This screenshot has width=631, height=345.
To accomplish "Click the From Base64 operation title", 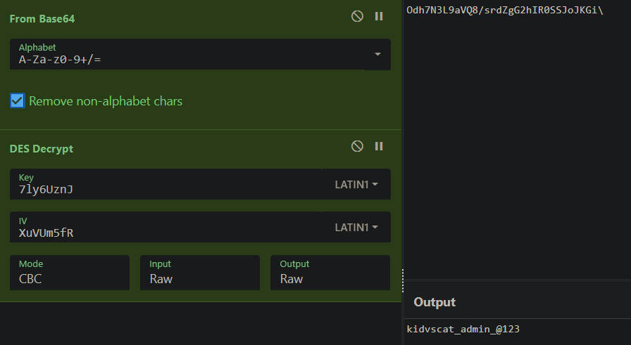I will [x=42, y=19].
